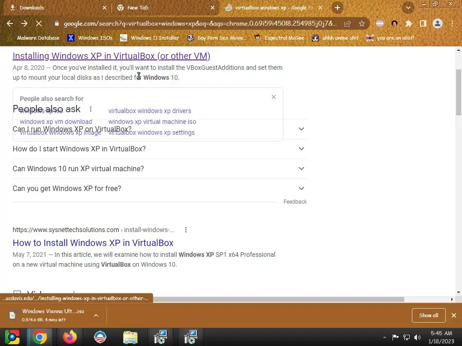The image size is (462, 346).
Task: Open the colorful first taskbar icon
Action: coord(12,337)
